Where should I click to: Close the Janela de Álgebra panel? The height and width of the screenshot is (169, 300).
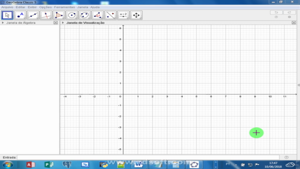click(55, 23)
